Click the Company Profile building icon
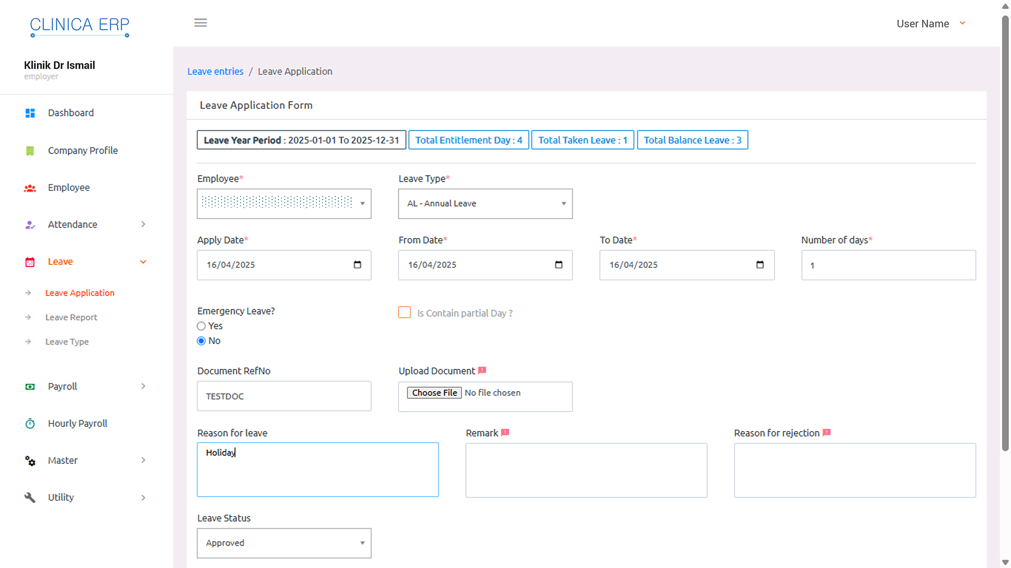The height and width of the screenshot is (568, 1011). pyautogui.click(x=30, y=151)
